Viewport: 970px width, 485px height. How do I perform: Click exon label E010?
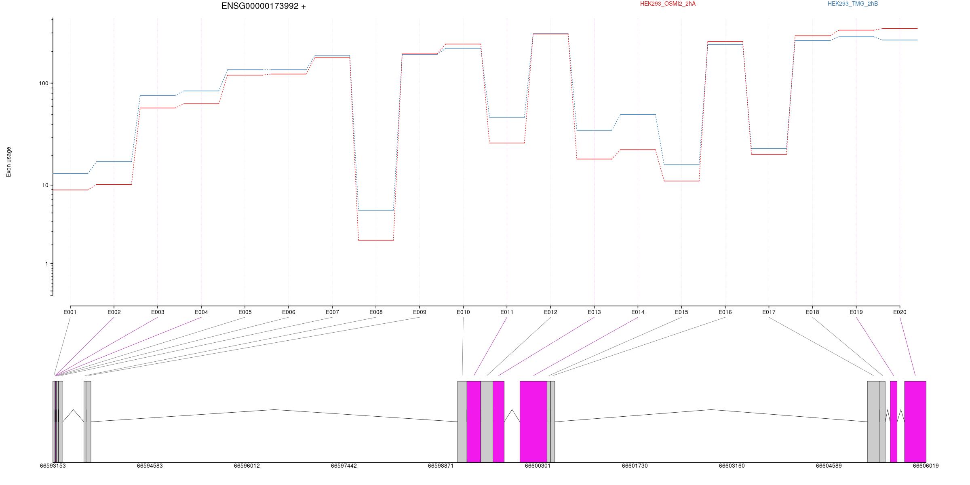(x=463, y=312)
